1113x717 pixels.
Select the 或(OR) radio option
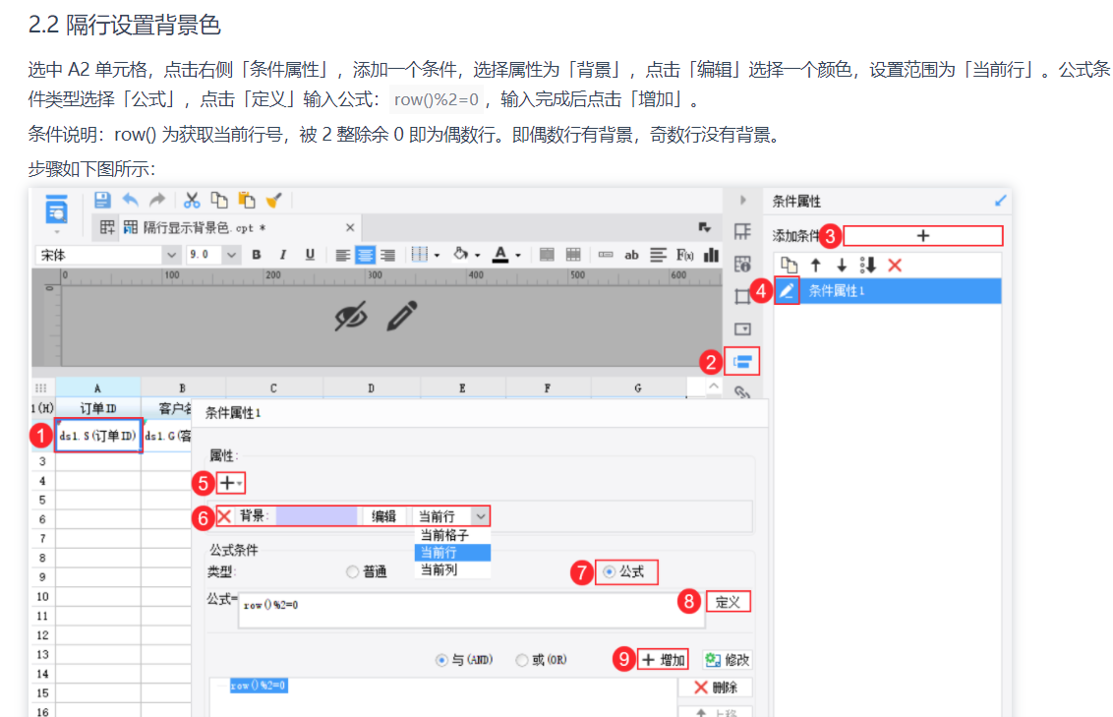coord(522,660)
